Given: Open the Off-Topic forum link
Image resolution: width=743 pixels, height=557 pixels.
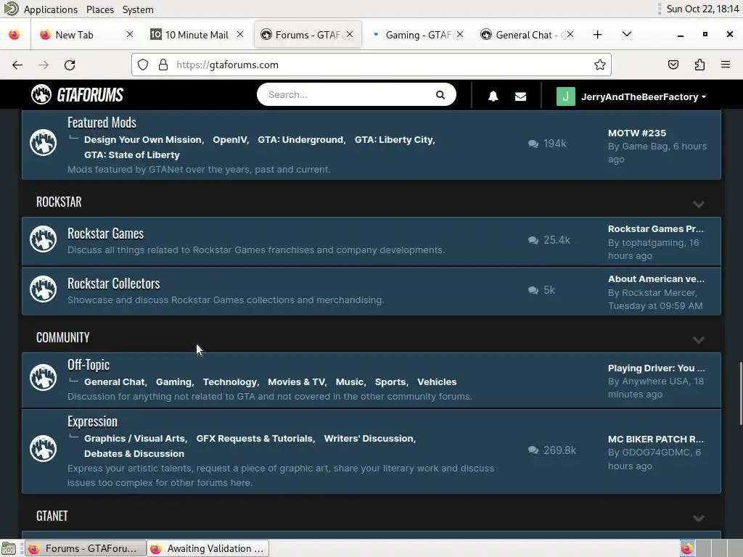Looking at the screenshot, I should 89,365.
